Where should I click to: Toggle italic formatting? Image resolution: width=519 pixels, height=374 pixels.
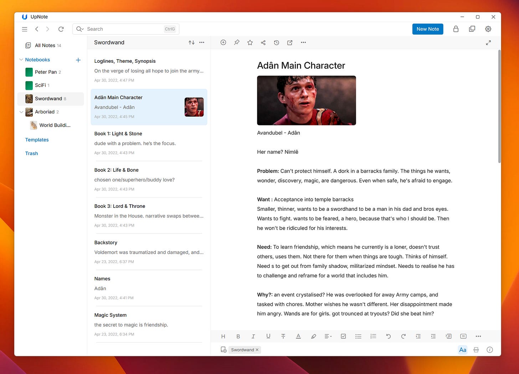[253, 336]
